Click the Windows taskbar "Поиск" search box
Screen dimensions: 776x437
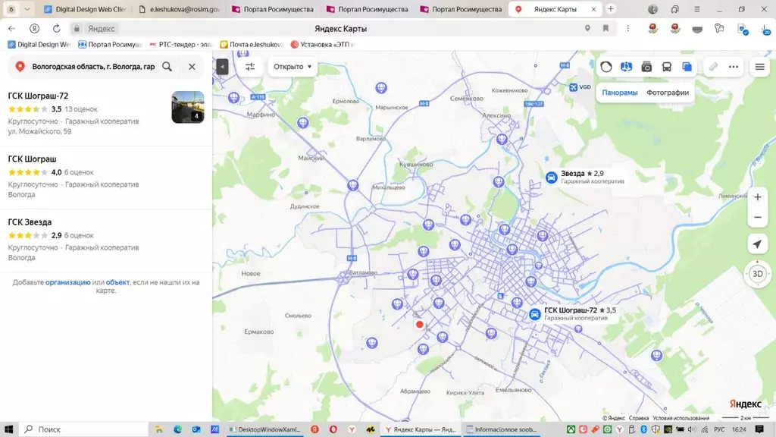[84, 429]
